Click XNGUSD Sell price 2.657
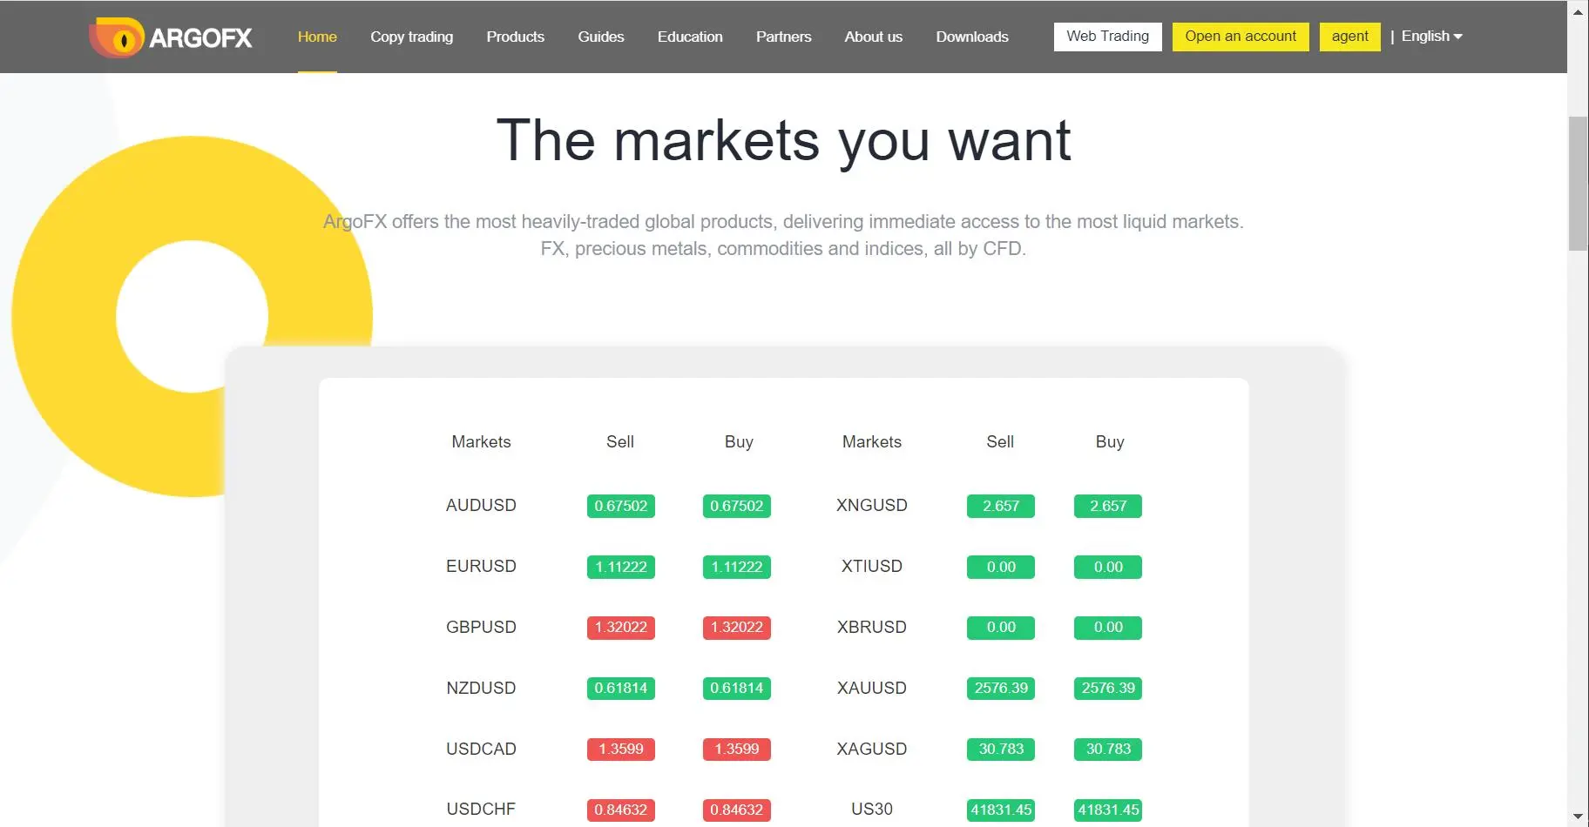This screenshot has width=1589, height=827. click(x=1001, y=506)
